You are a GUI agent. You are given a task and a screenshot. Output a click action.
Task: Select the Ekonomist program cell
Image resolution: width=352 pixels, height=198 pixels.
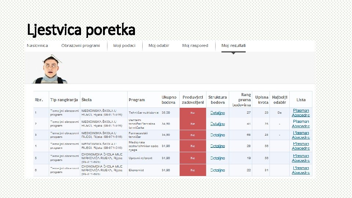coord(144,170)
